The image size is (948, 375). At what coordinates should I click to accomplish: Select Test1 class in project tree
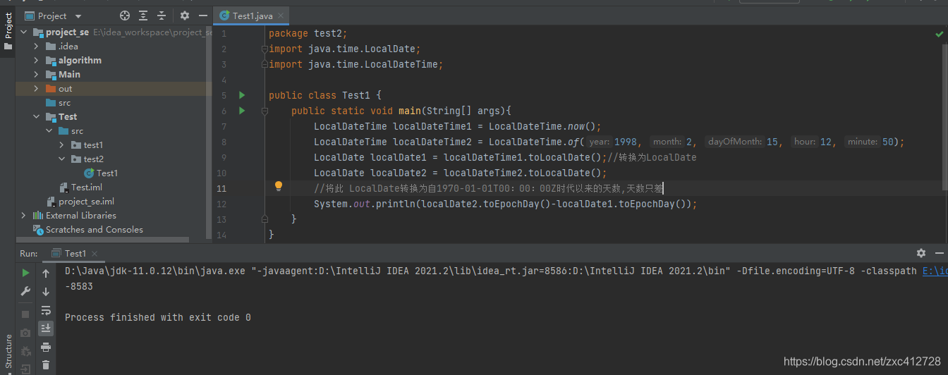click(x=101, y=173)
